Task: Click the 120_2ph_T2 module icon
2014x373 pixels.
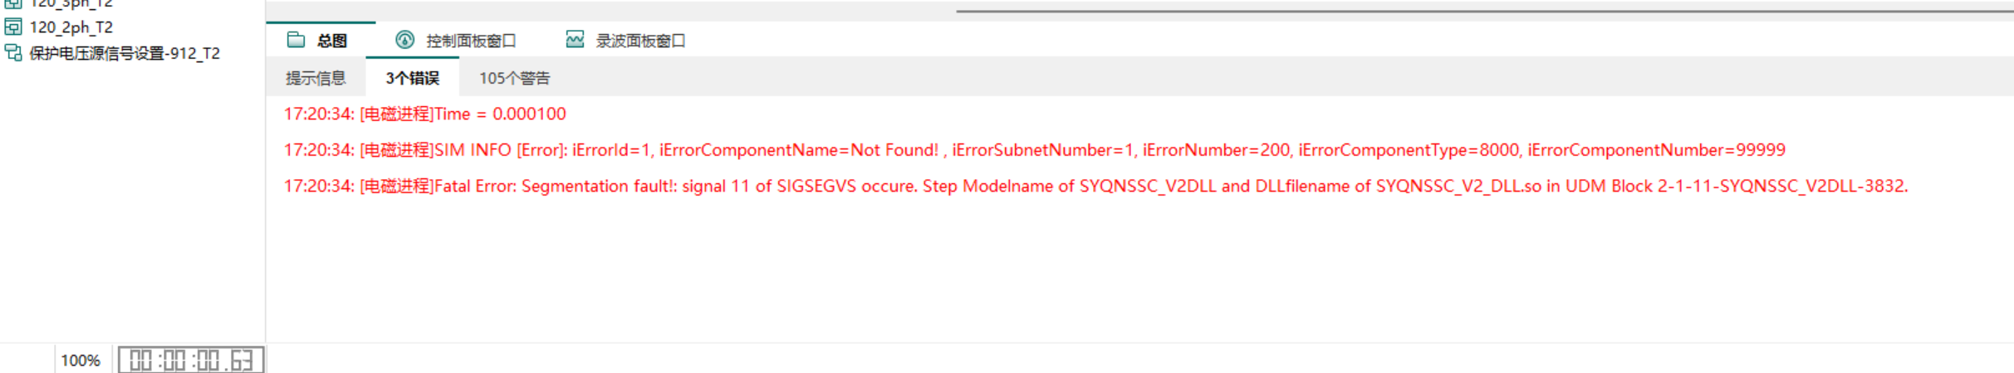Action: 13,27
